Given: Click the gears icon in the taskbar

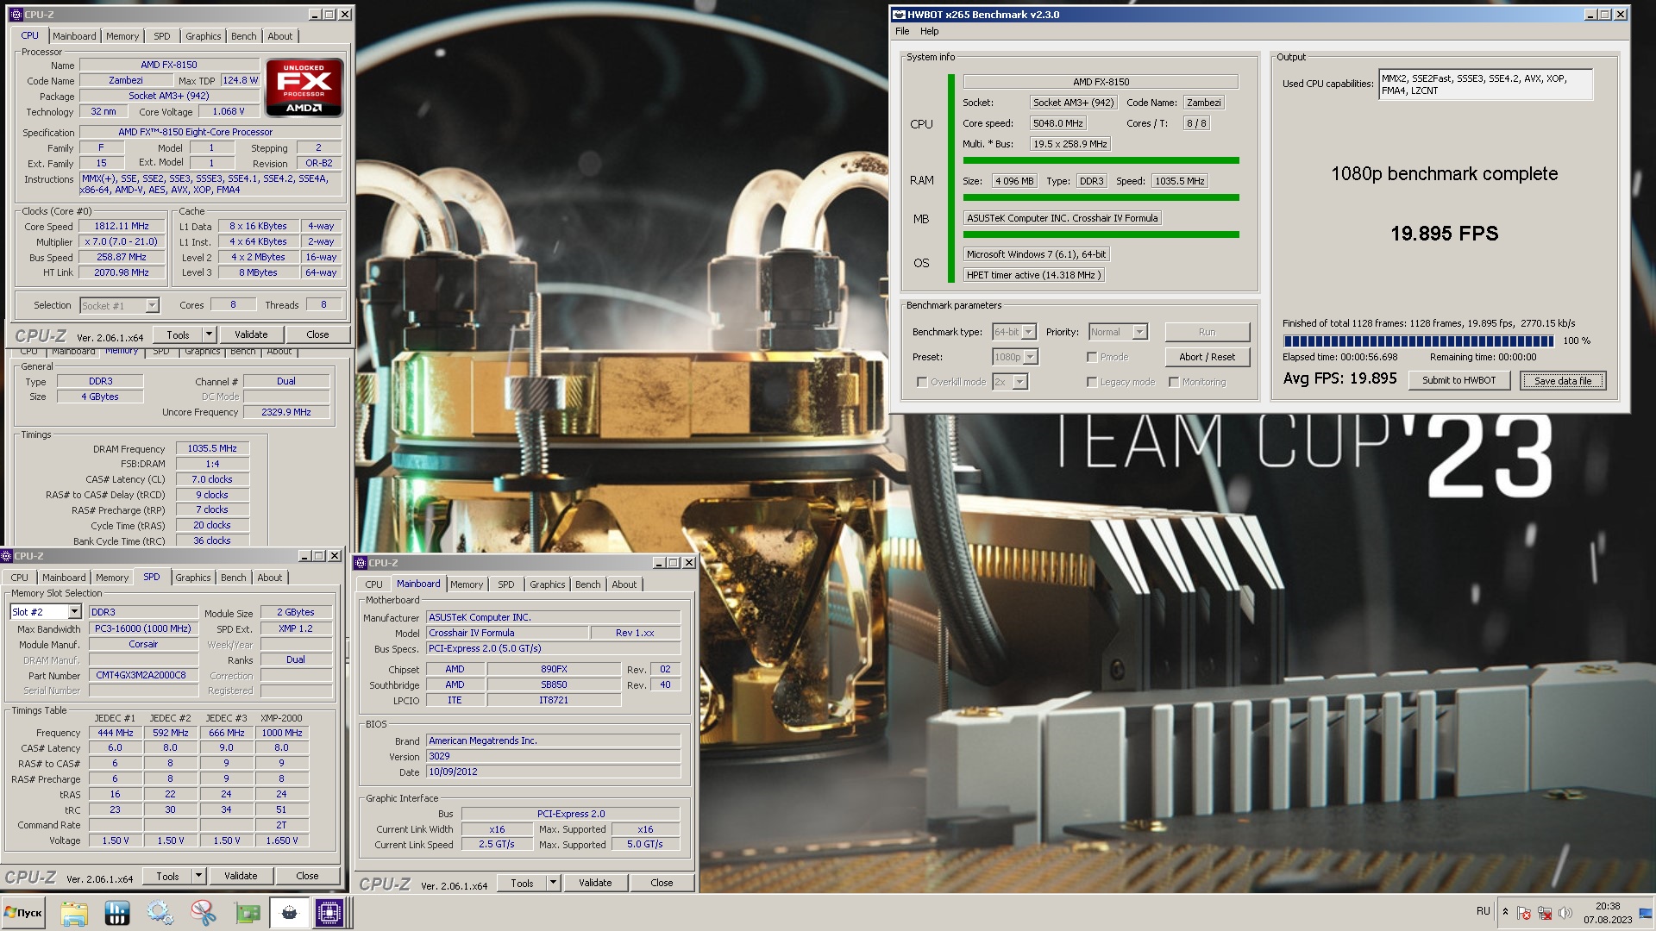Looking at the screenshot, I should [160, 912].
